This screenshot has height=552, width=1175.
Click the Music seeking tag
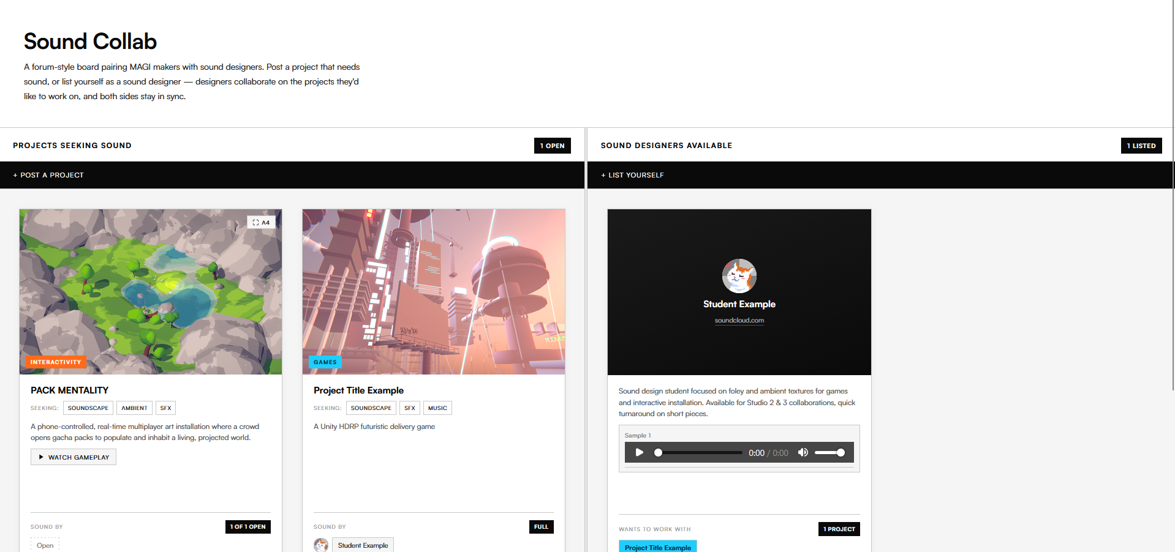[x=437, y=408]
